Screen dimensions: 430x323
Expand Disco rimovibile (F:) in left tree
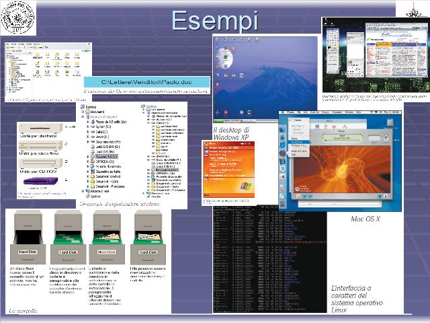pos(88,142)
